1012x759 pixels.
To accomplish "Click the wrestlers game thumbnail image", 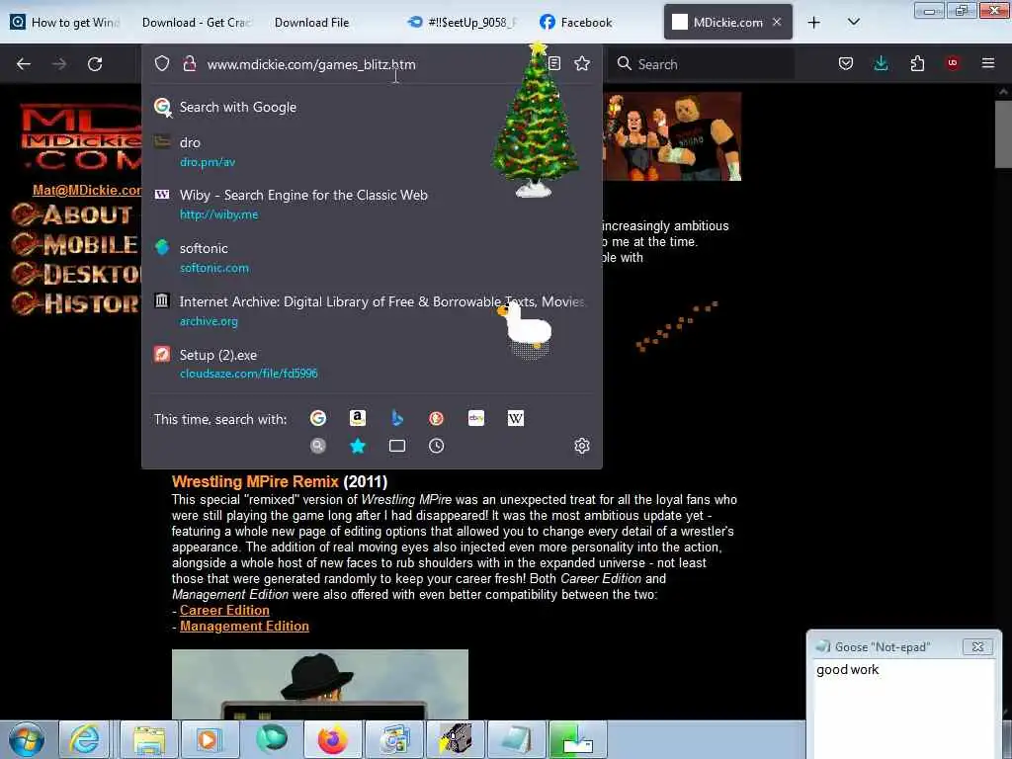I will (x=672, y=136).
